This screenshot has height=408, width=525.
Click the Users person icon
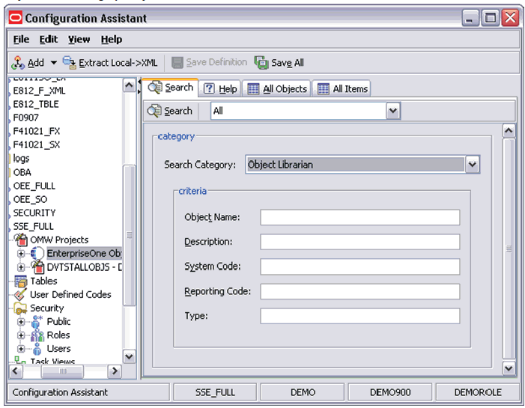point(37,349)
